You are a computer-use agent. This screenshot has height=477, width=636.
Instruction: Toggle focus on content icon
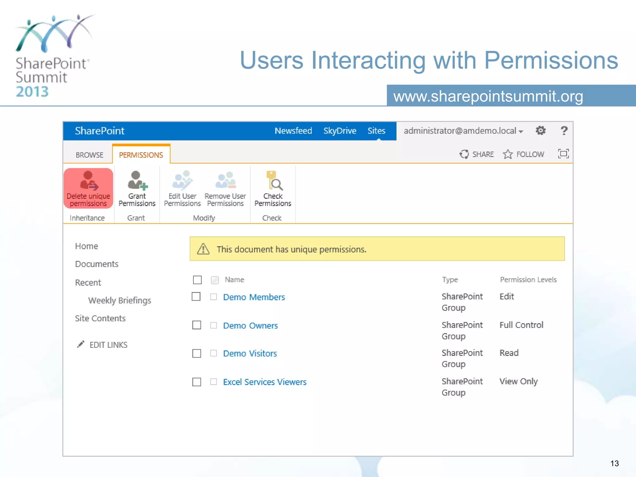(x=563, y=154)
